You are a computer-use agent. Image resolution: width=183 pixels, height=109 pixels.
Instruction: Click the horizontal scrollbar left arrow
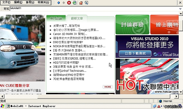[x=2, y=96]
